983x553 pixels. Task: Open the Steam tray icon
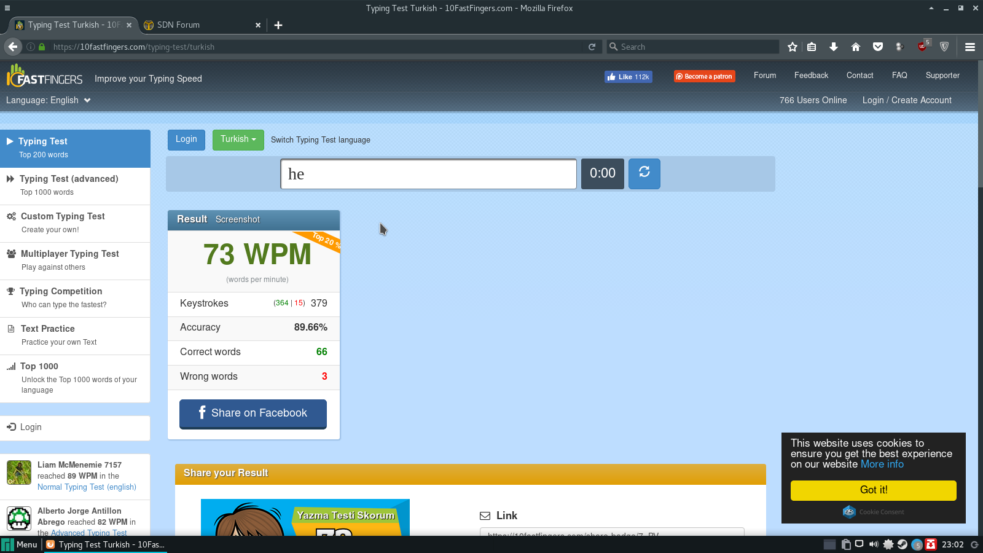click(x=903, y=544)
